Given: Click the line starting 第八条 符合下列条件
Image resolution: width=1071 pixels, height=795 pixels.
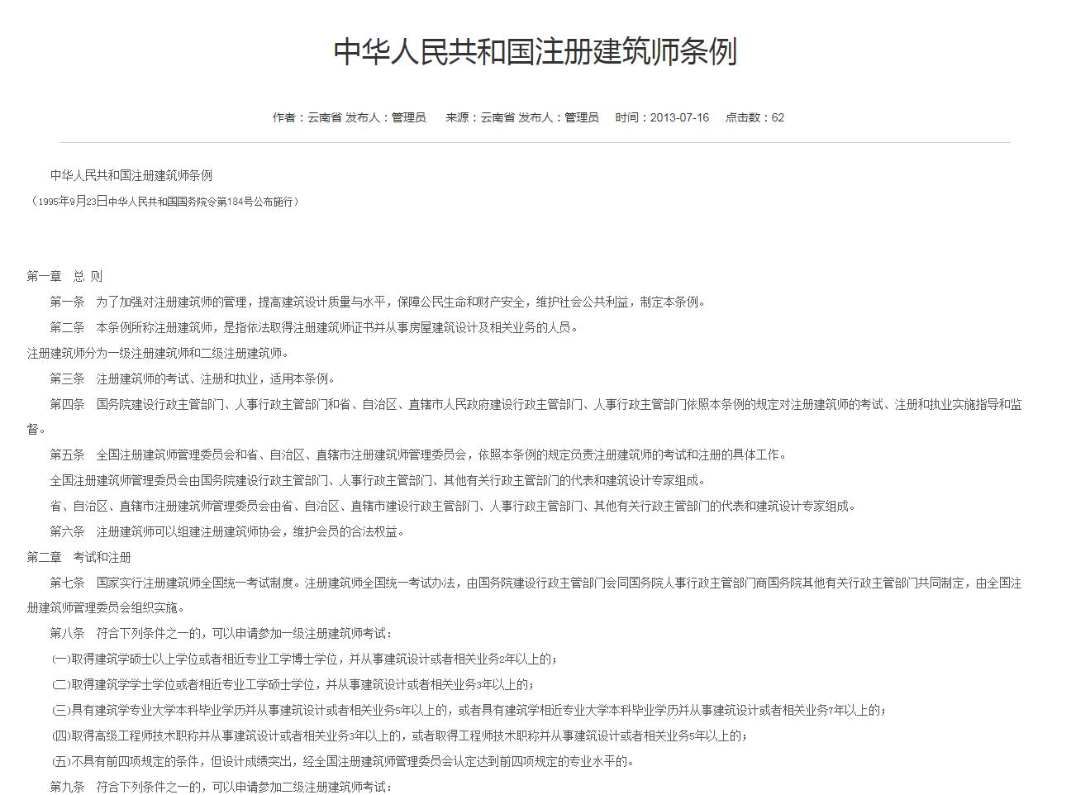Looking at the screenshot, I should [222, 634].
